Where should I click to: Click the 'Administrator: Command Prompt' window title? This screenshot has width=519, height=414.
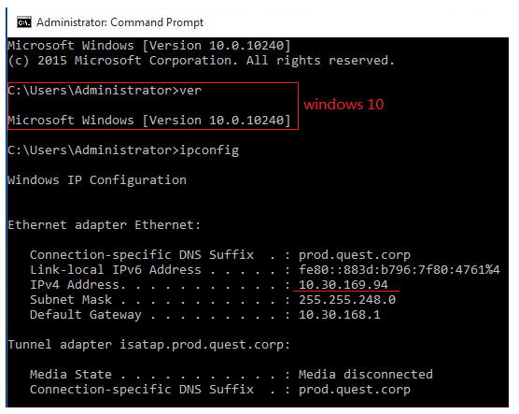tap(119, 22)
